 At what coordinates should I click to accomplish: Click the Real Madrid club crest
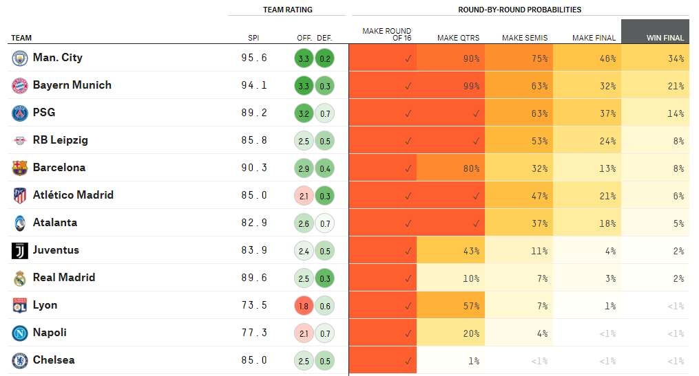click(19, 278)
